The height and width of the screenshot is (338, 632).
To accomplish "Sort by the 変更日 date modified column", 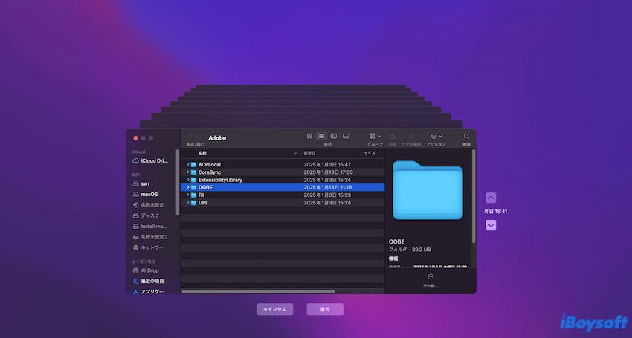I will pos(309,153).
